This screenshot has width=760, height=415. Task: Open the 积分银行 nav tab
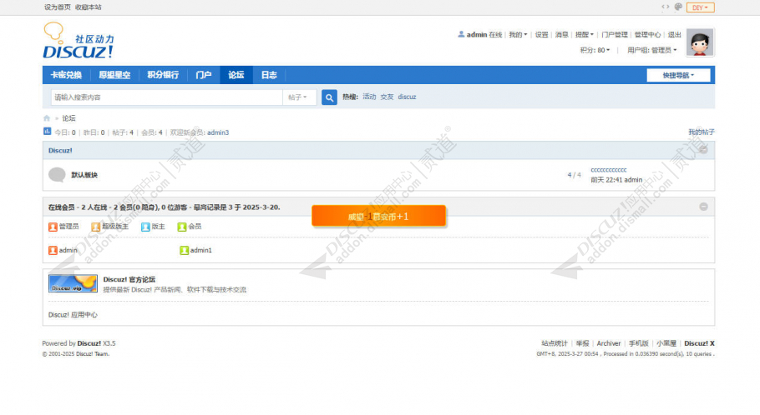tap(164, 75)
